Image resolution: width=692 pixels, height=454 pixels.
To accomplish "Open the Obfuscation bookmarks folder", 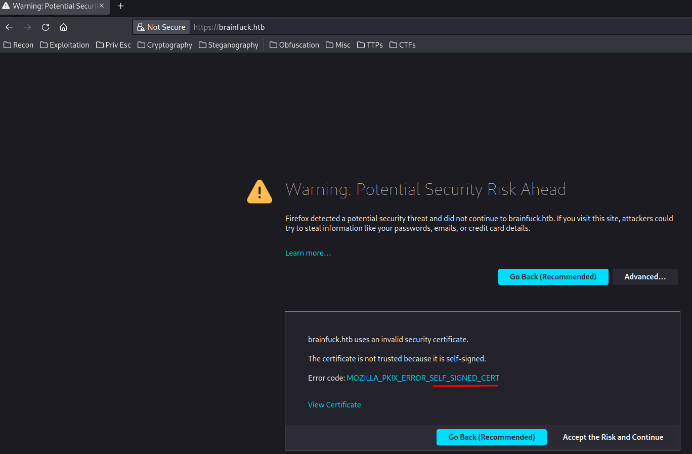I will click(x=294, y=45).
